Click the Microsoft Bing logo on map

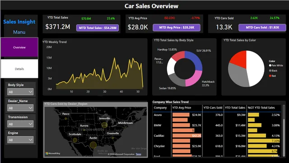(53, 153)
